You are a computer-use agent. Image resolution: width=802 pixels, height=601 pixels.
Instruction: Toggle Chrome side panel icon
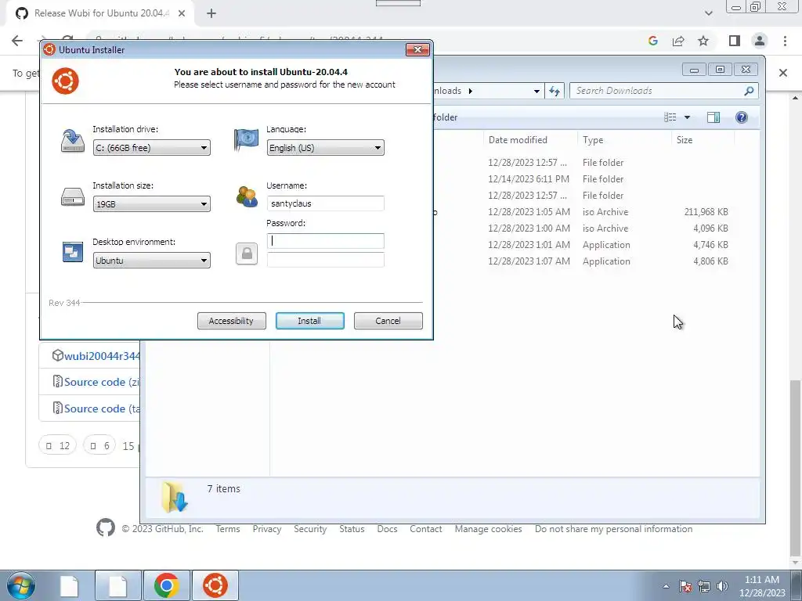(x=735, y=41)
